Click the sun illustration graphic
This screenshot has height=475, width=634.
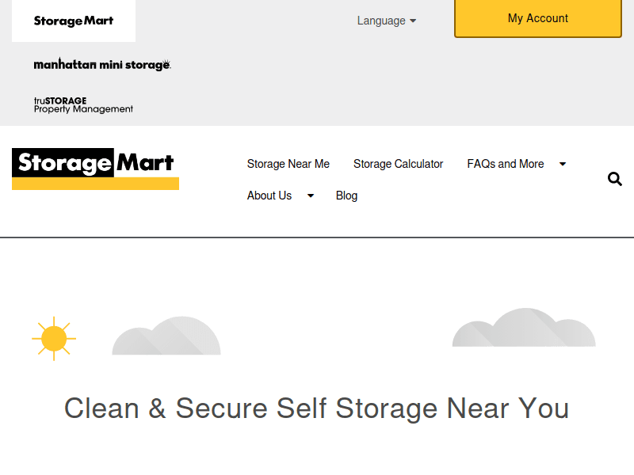tap(54, 340)
